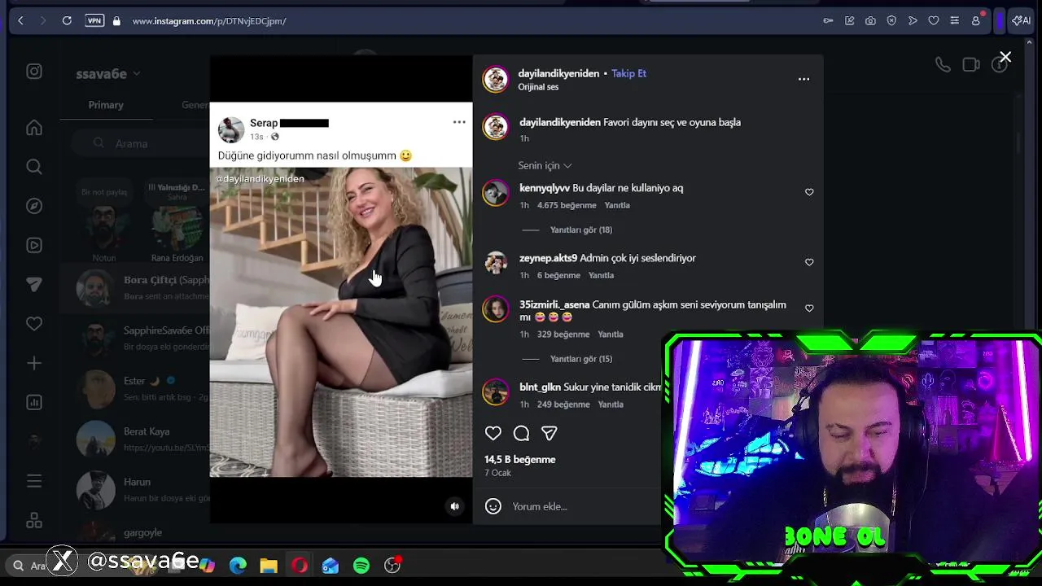
Task: Open the Senin için comment sort dropdown
Action: click(x=545, y=166)
